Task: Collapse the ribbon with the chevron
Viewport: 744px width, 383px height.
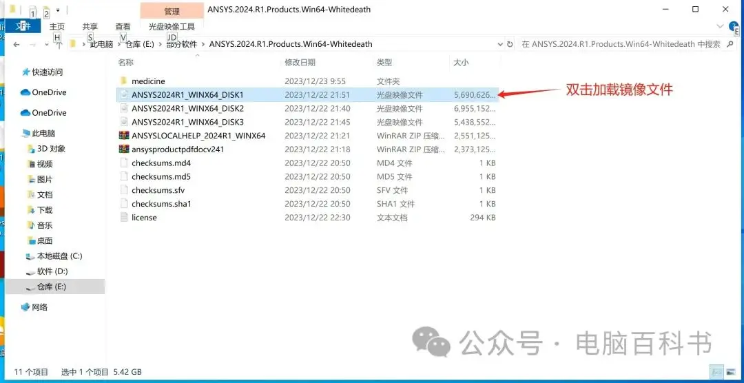Action: click(721, 26)
